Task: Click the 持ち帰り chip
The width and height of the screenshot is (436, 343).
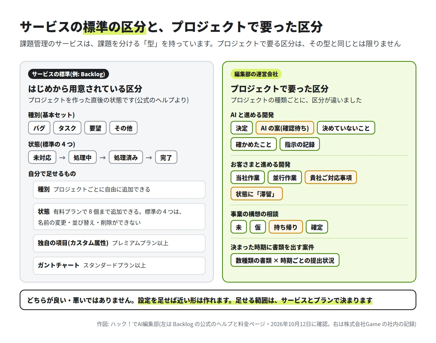Action: (x=286, y=227)
